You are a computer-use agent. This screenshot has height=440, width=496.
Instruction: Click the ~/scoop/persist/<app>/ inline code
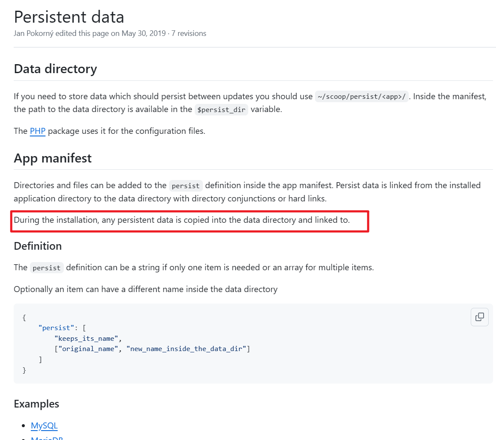click(362, 97)
